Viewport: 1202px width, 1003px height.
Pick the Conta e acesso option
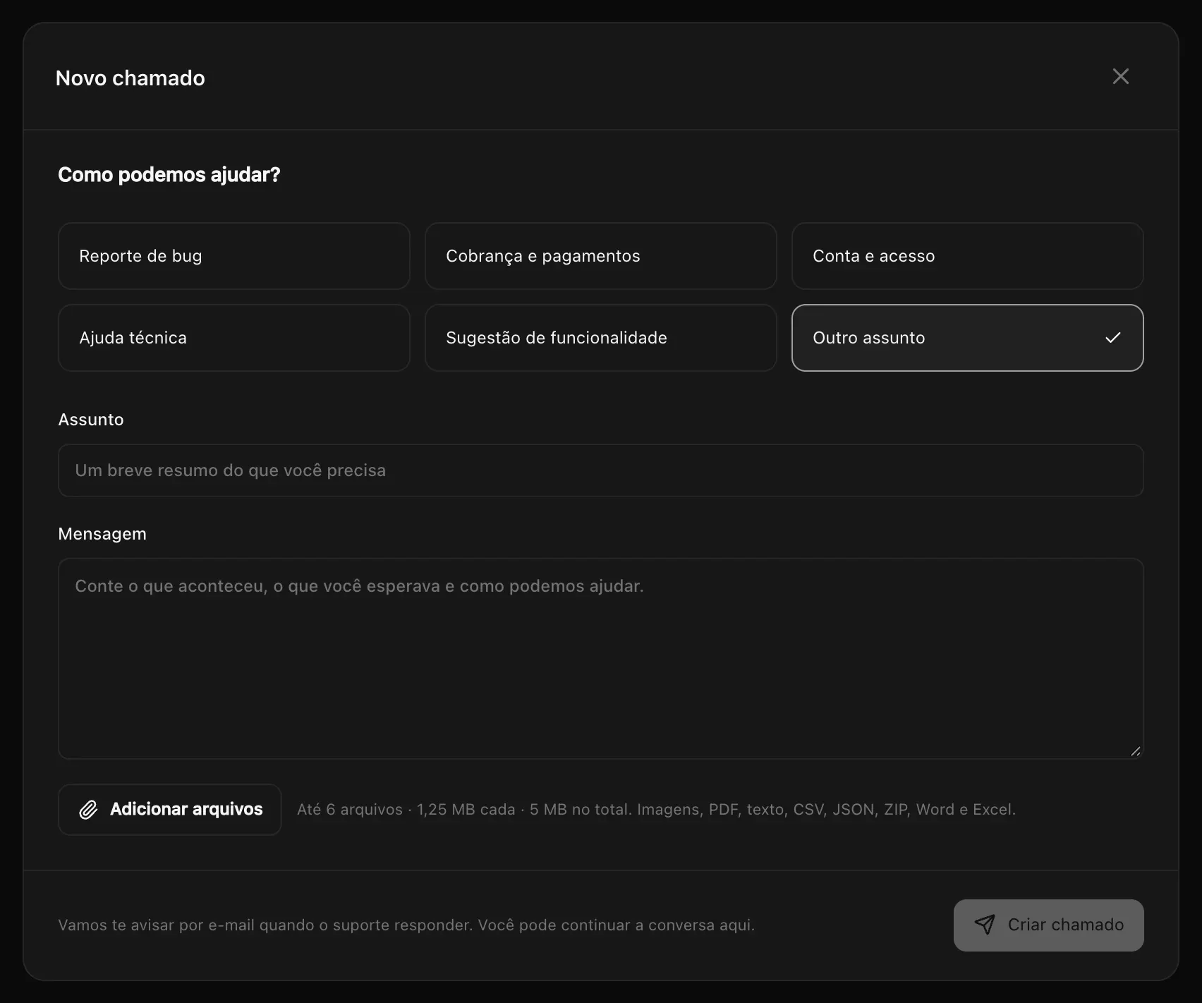[968, 256]
